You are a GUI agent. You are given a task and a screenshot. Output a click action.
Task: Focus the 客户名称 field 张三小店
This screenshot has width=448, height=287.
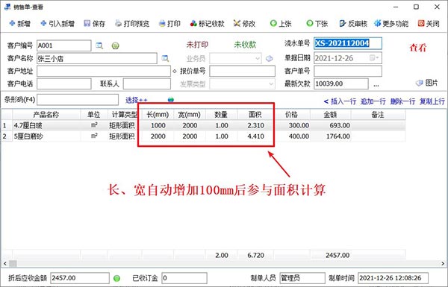point(97,58)
